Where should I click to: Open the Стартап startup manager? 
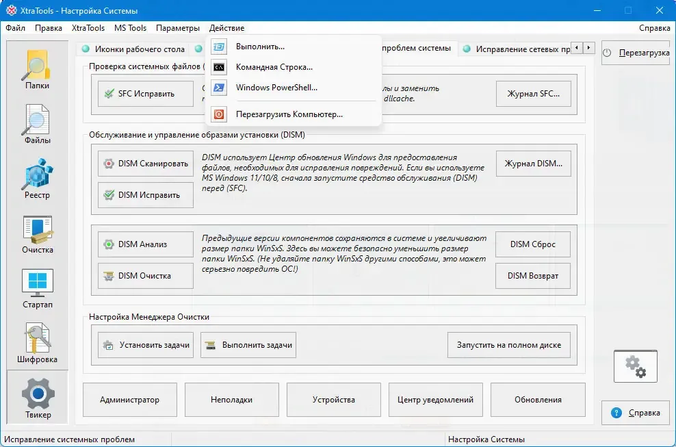[x=37, y=289]
